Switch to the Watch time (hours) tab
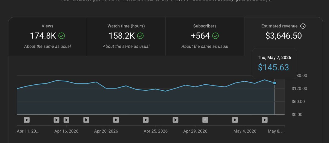329x143 pixels. coord(126,37)
